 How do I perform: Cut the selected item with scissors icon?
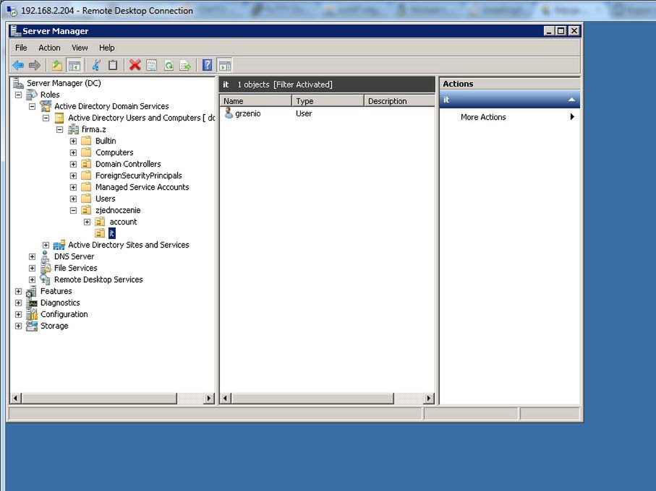click(x=96, y=65)
